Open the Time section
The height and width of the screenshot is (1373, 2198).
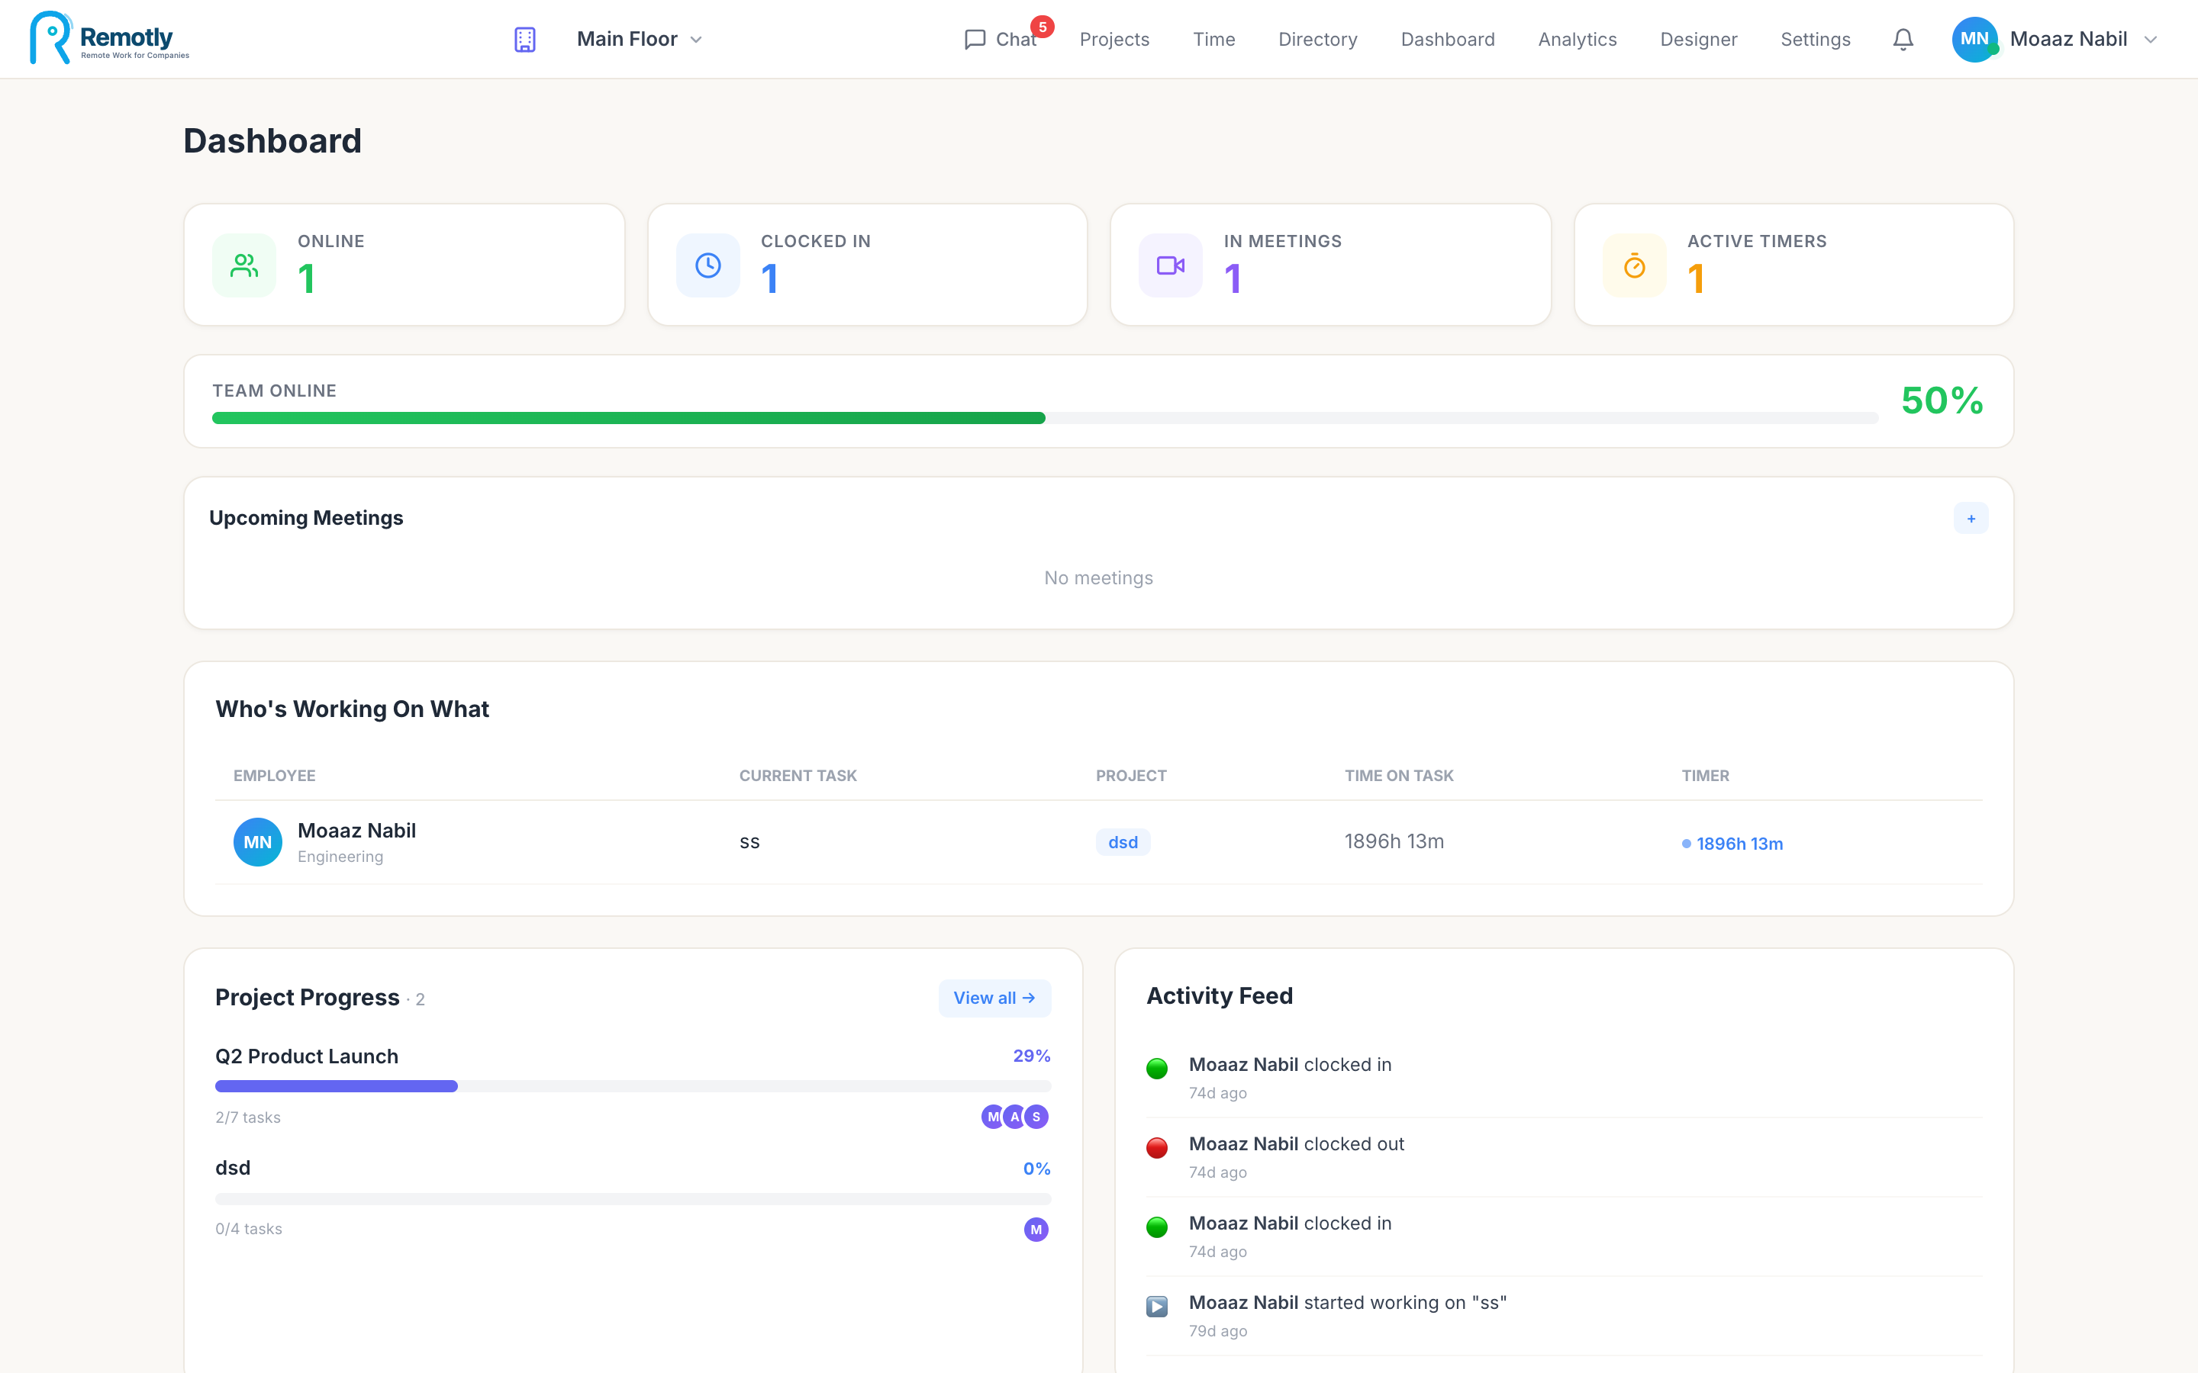tap(1213, 39)
